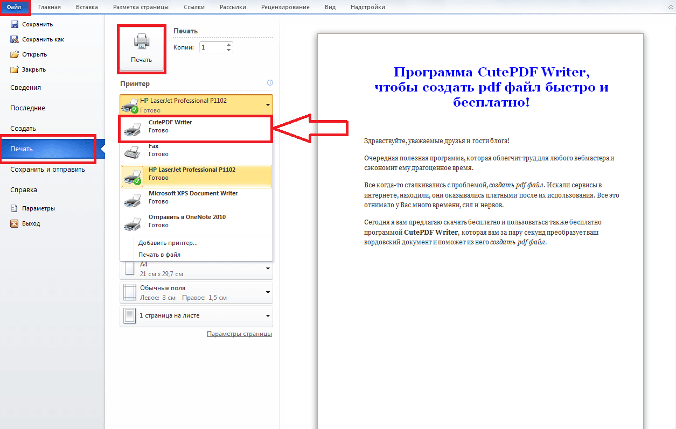Expand the margins dropdown

point(268,292)
